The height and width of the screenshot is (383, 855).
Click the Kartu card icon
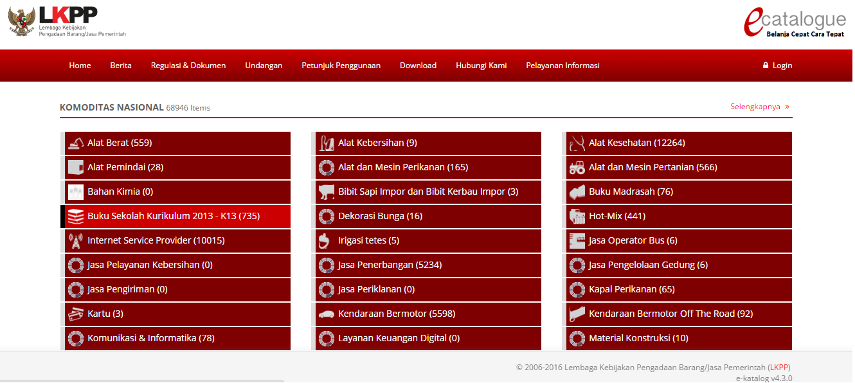point(76,314)
